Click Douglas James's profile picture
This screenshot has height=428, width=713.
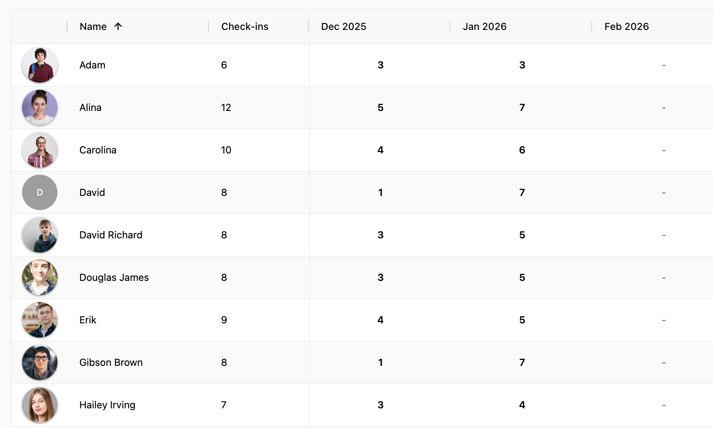[x=40, y=277]
